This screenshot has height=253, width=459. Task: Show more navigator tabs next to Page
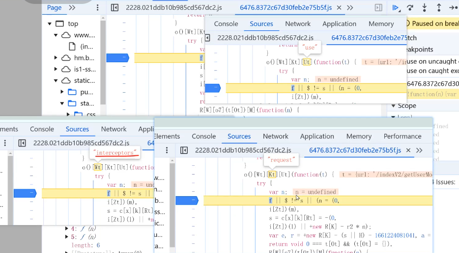click(x=72, y=7)
